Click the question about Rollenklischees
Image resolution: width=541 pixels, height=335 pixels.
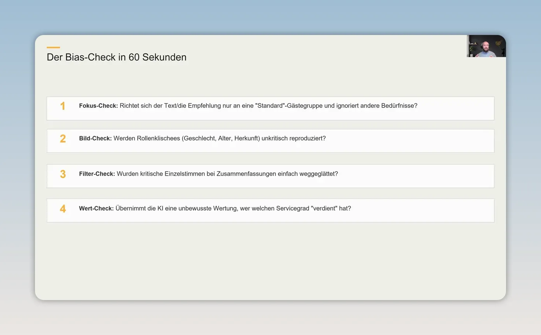pos(220,138)
